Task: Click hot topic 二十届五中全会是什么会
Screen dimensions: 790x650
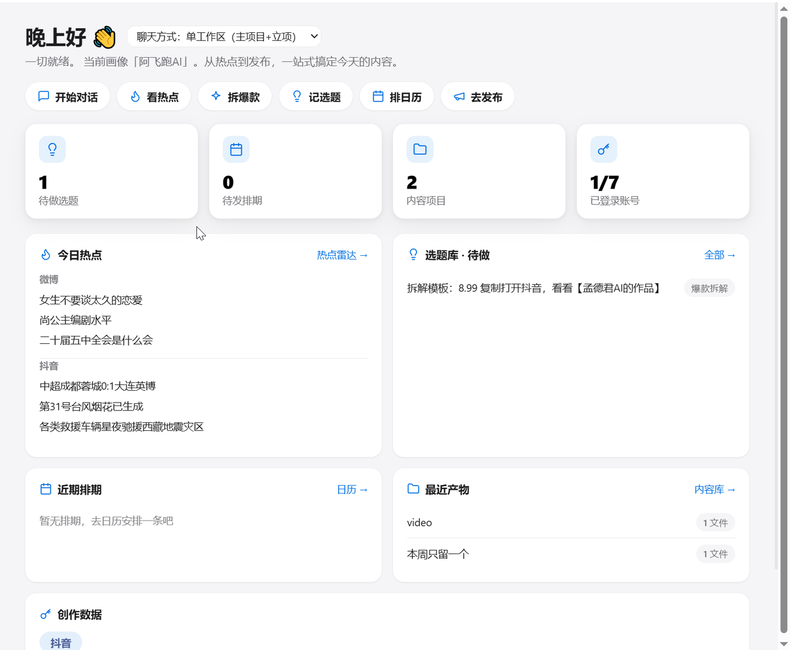Action: click(x=96, y=340)
